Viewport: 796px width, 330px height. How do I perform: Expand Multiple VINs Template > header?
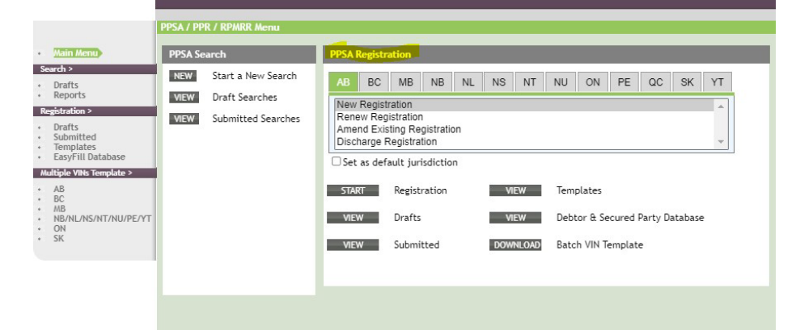coord(95,173)
